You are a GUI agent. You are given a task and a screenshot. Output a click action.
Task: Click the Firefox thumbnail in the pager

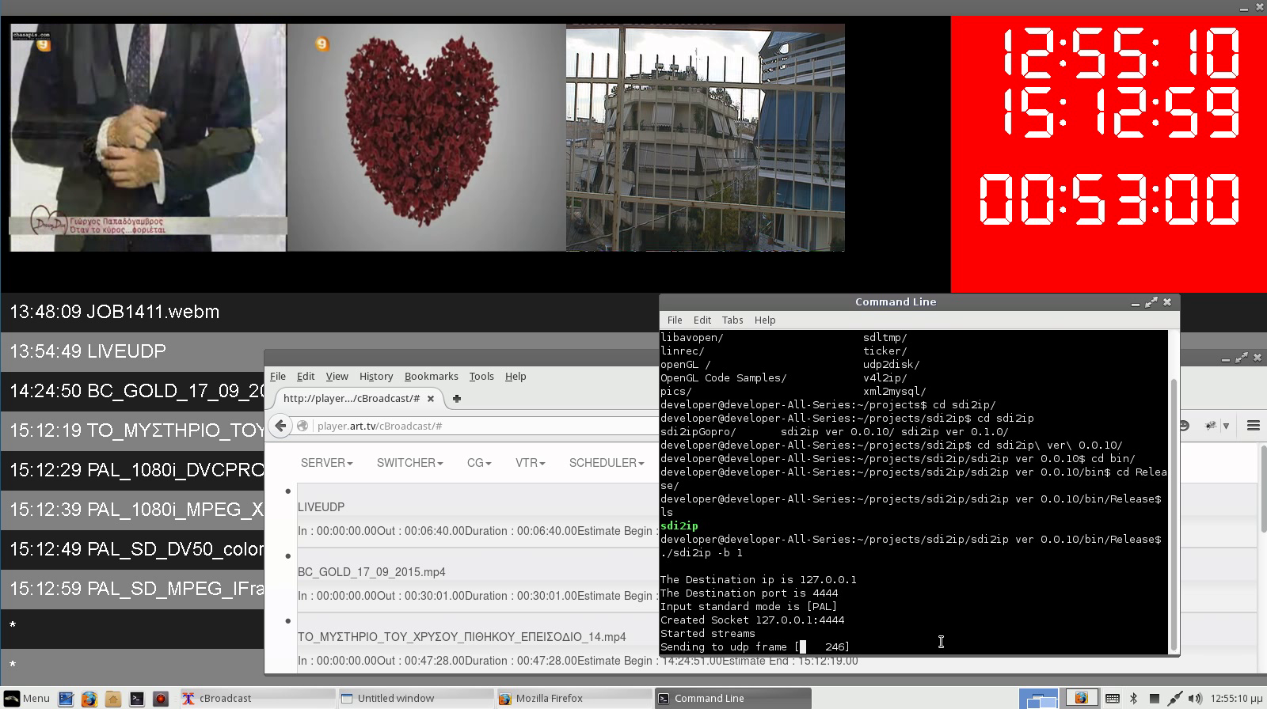1080,698
